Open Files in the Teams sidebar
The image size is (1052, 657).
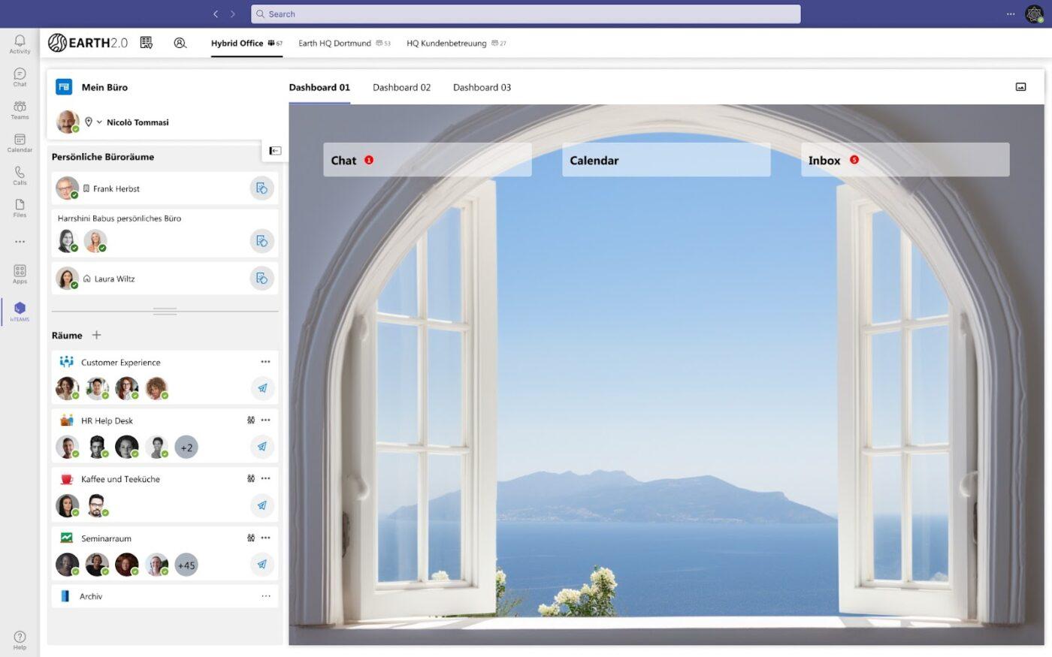pos(20,208)
